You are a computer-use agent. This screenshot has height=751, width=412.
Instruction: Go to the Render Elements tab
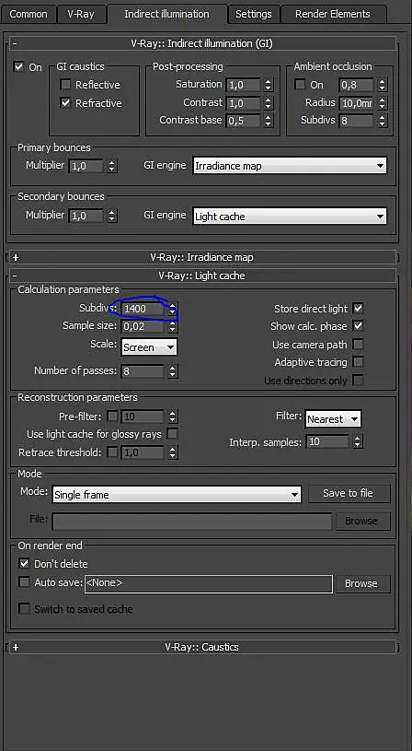point(333,14)
